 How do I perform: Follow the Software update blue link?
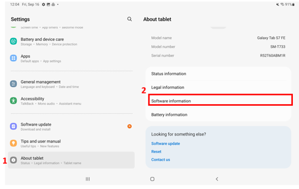click(x=166, y=144)
